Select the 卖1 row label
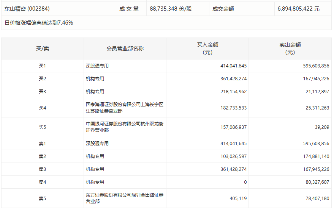The height and width of the screenshot is (208, 334). pos(43,144)
